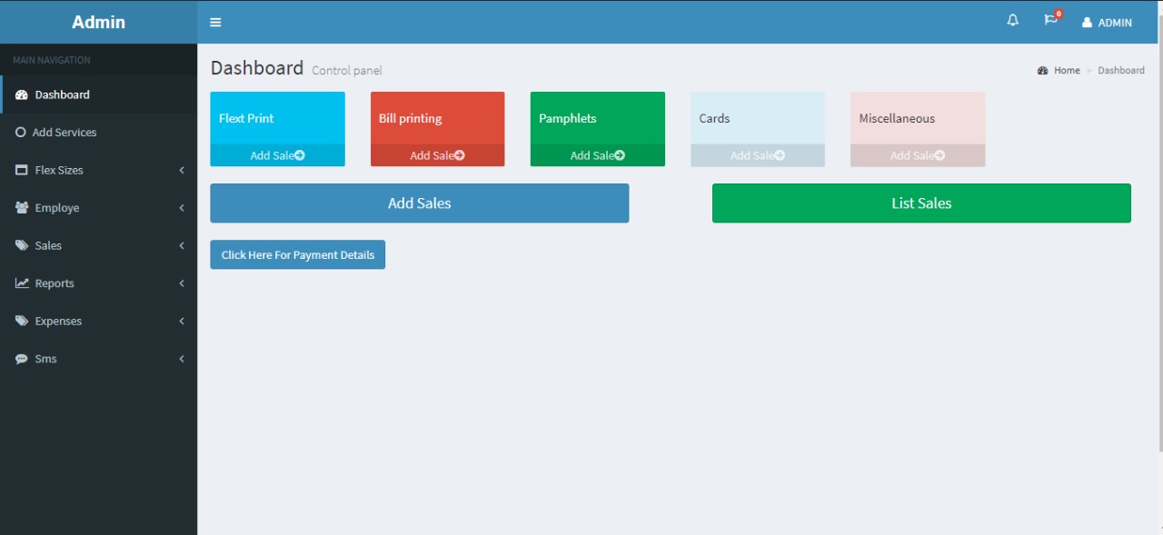Click the green List Sales button
The image size is (1163, 535).
point(921,203)
